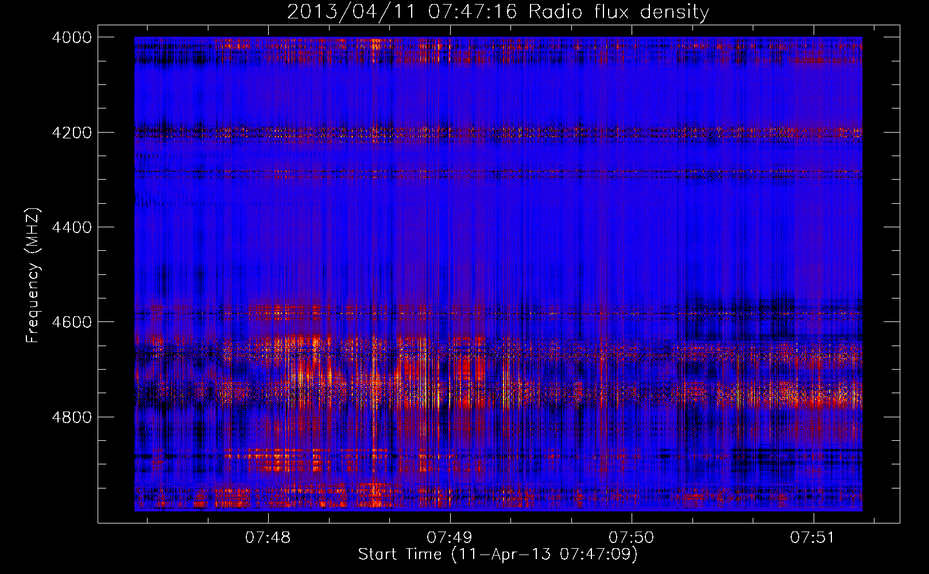
Task: Click the 4400 frequency axis label
Action: pyautogui.click(x=72, y=227)
